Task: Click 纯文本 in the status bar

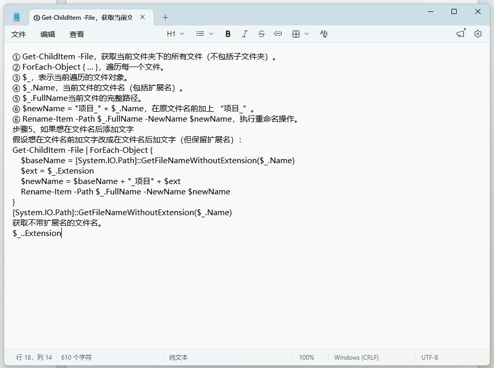Action: pos(179,357)
